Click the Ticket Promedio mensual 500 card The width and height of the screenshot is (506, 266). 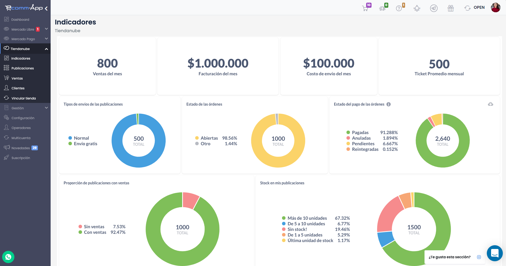coord(439,66)
